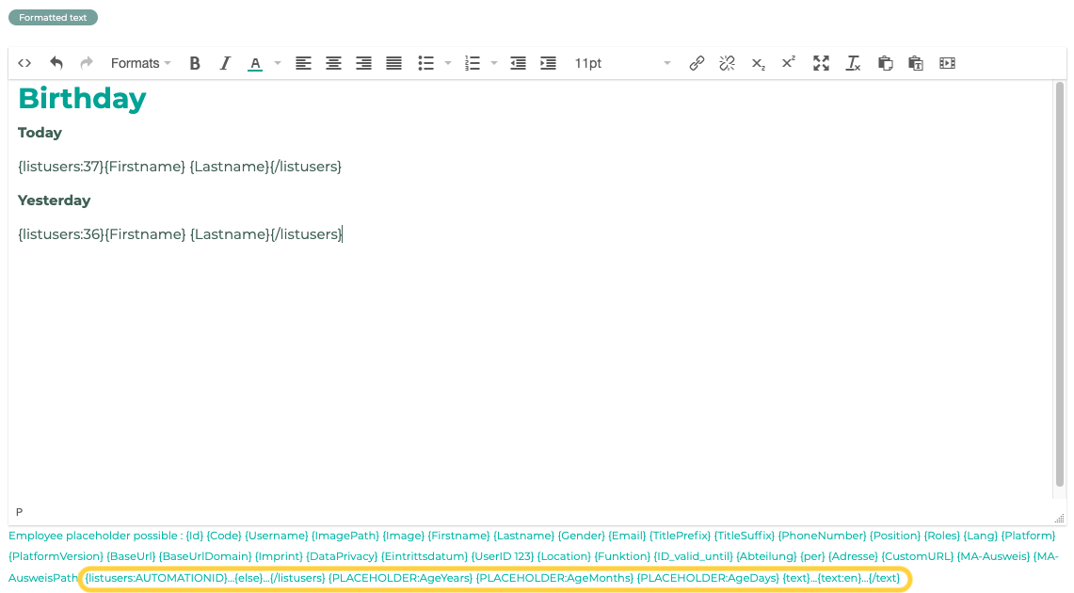Click the {Roles} placeholder
The width and height of the screenshot is (1074, 593).
pyautogui.click(x=942, y=536)
